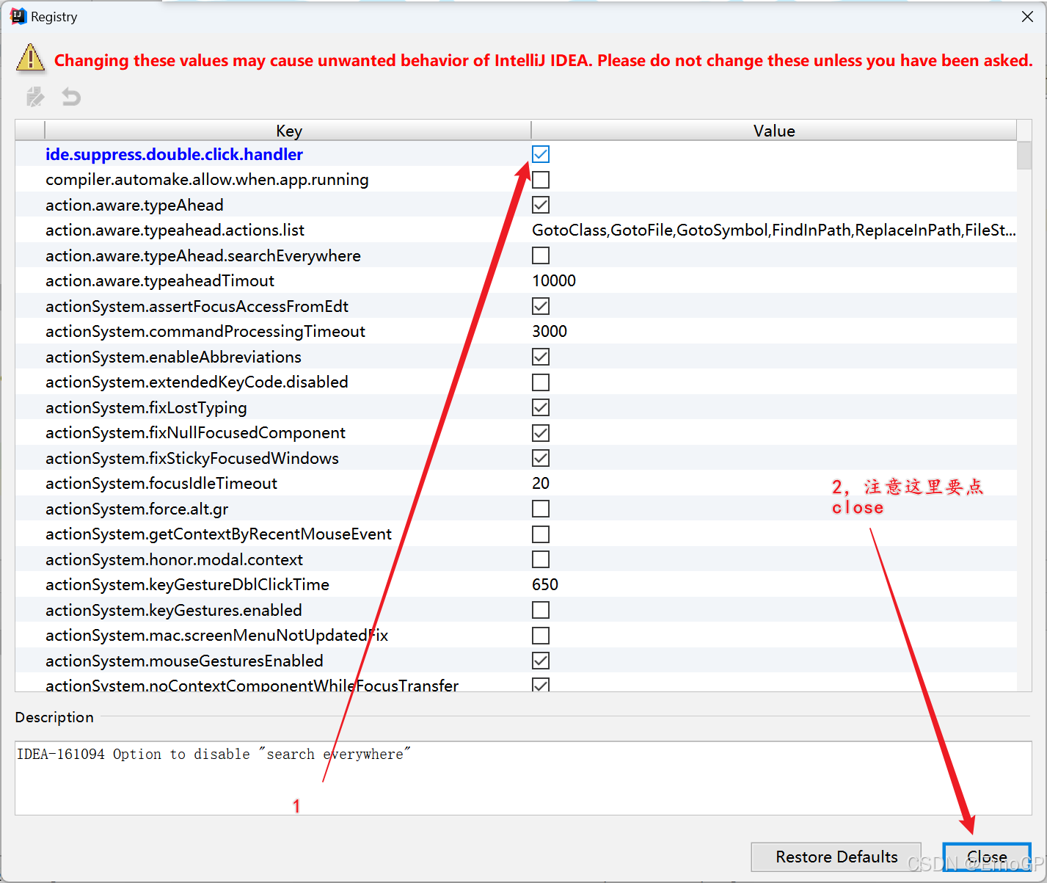The image size is (1047, 883).
Task: Select the actionSystem.mouseGesturesEnabled key
Action: point(184,661)
